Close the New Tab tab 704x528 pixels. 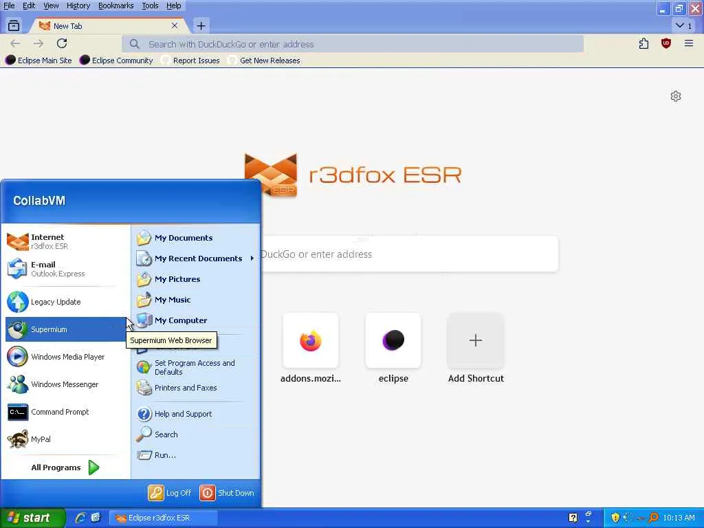tap(175, 26)
